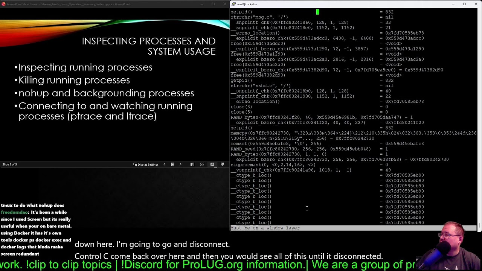482x271 pixels.
Task: Maximize the PowerPoint Slide Show window
Action: [x=213, y=4]
